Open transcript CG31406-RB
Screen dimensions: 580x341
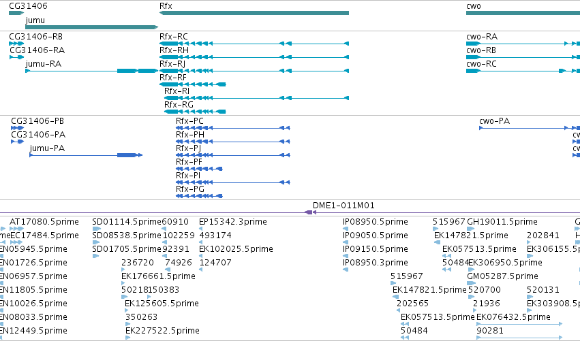36,37
